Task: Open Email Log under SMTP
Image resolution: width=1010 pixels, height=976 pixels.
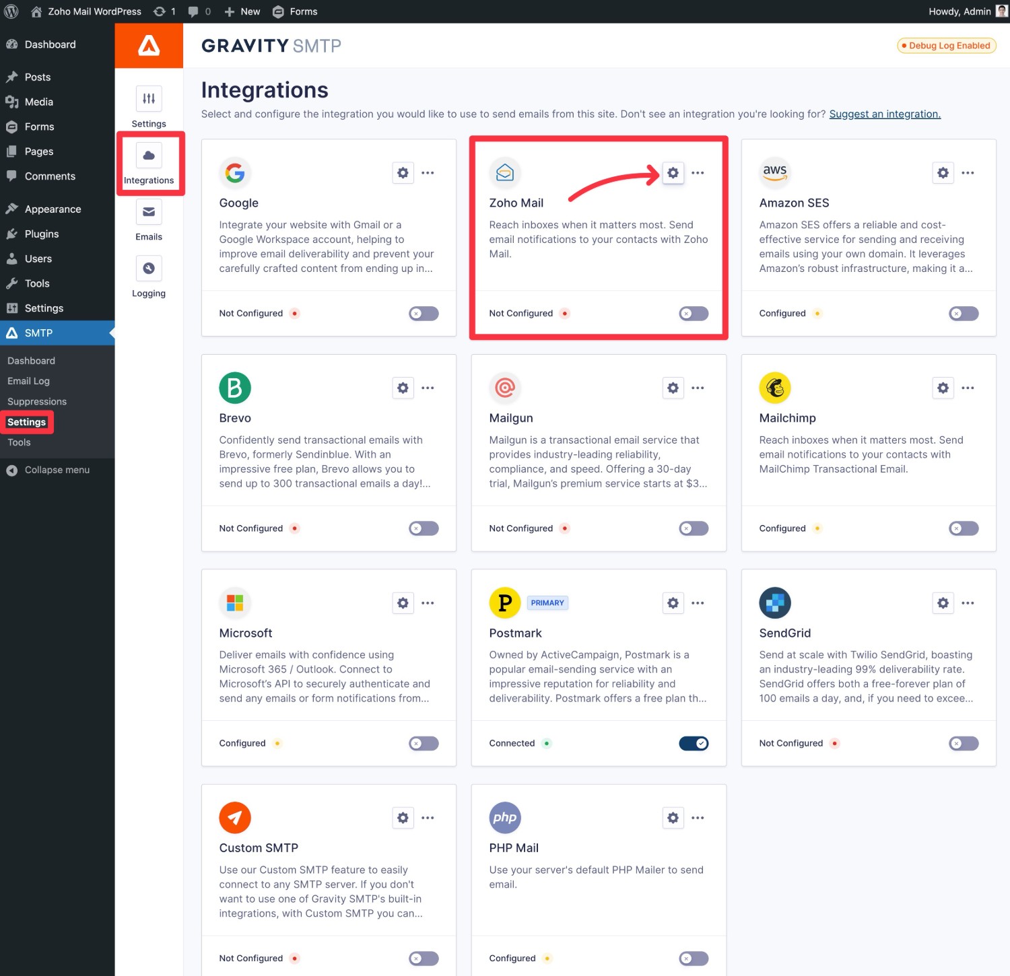Action: (x=28, y=381)
